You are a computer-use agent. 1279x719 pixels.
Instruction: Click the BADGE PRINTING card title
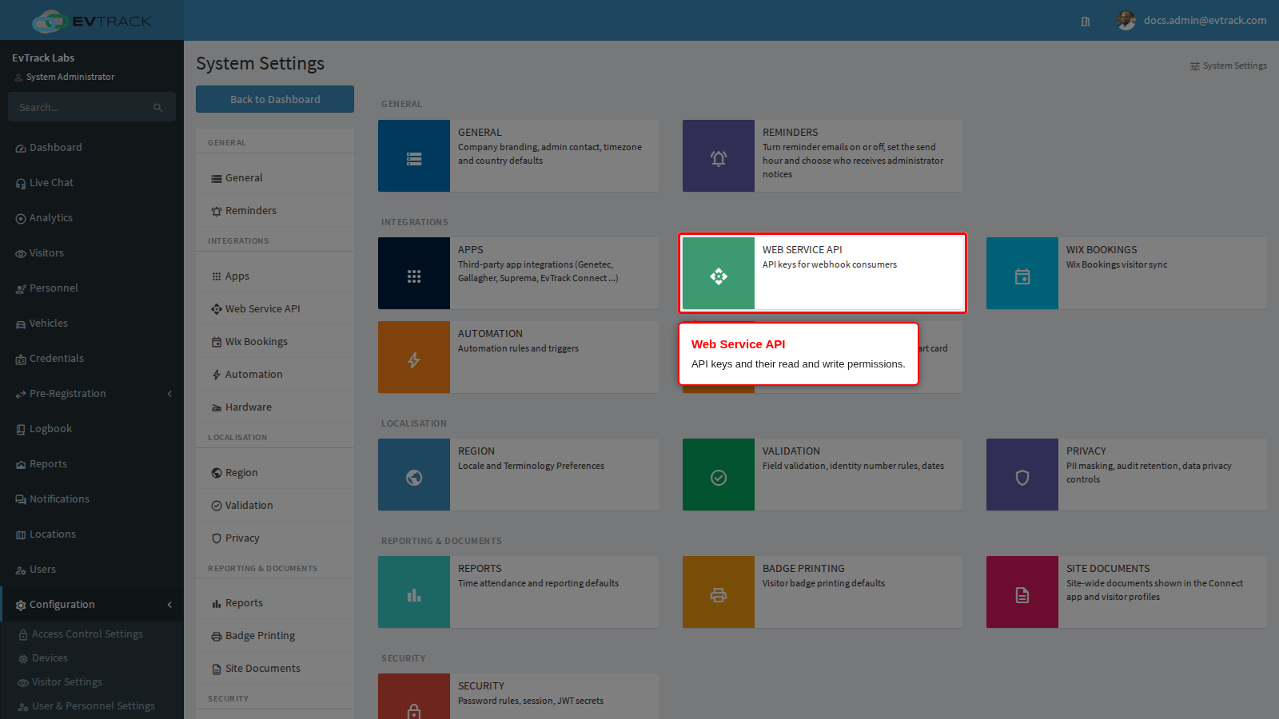point(803,569)
